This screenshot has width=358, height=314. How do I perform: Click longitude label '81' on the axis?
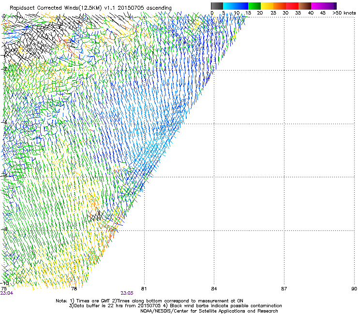144,289
